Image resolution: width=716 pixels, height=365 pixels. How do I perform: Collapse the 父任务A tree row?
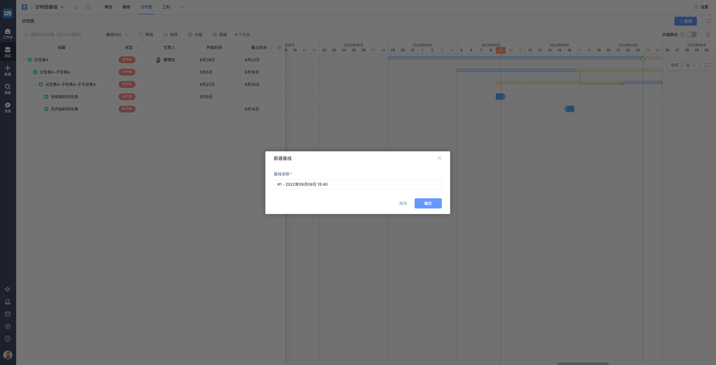click(x=24, y=60)
